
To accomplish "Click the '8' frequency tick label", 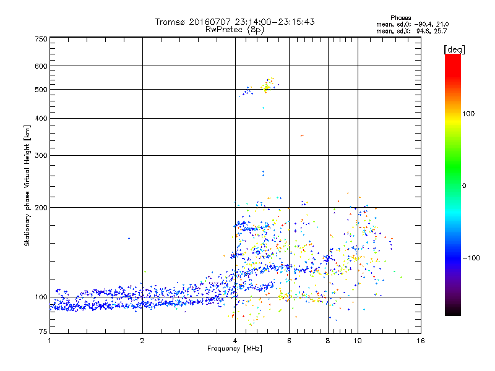I will point(328,341).
